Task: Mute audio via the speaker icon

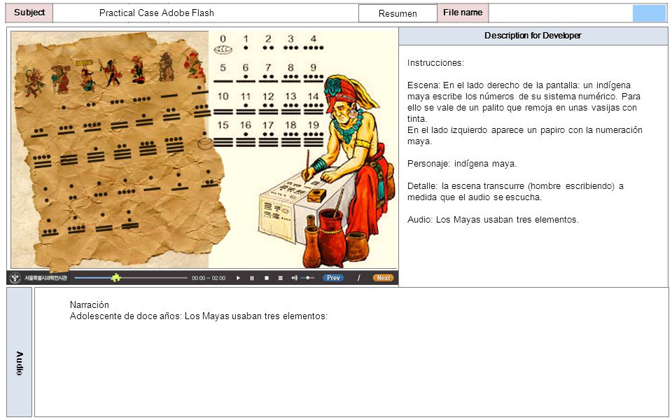Action: [294, 278]
